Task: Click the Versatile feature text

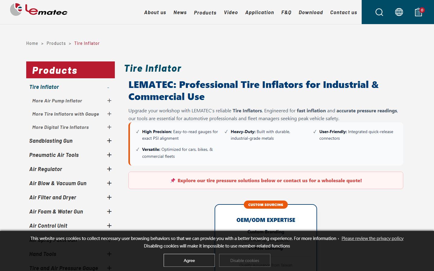Action: pyautogui.click(x=178, y=153)
